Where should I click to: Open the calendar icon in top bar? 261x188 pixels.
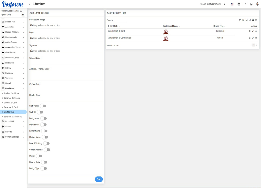click(239, 4)
